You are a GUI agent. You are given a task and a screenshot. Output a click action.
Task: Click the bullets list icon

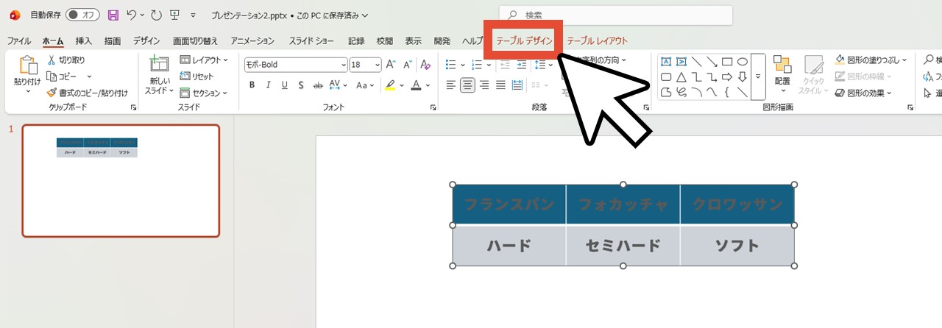click(451, 65)
